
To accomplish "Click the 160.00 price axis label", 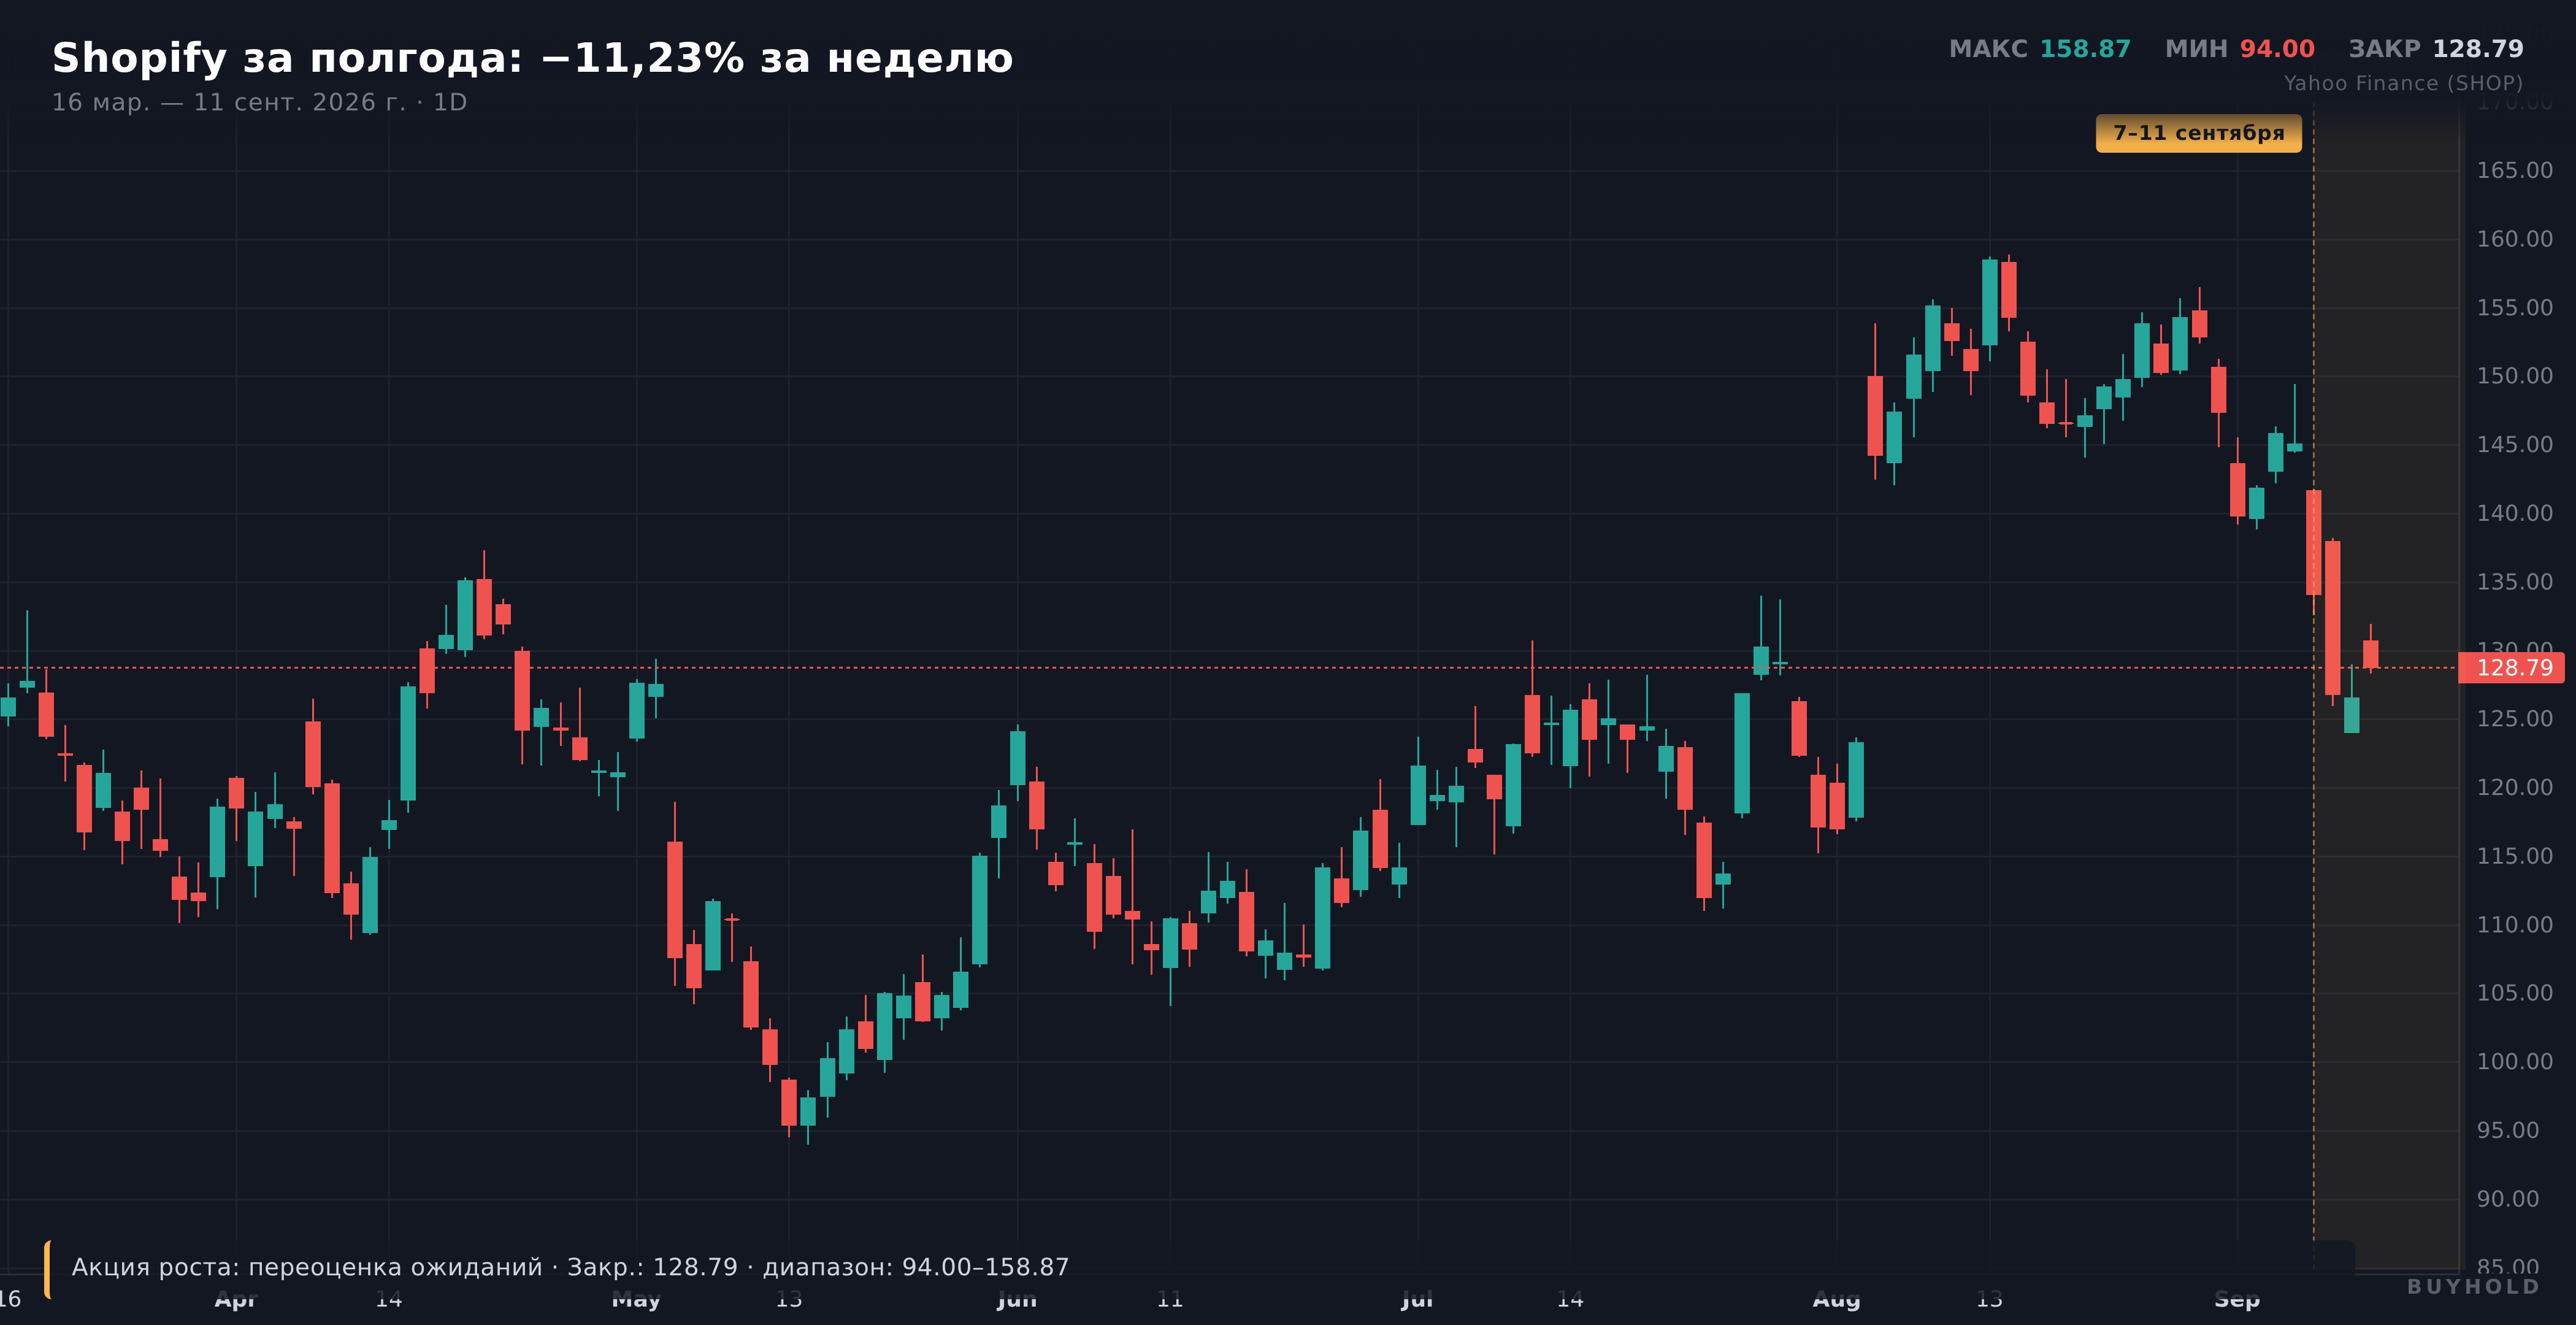I will coord(2514,239).
